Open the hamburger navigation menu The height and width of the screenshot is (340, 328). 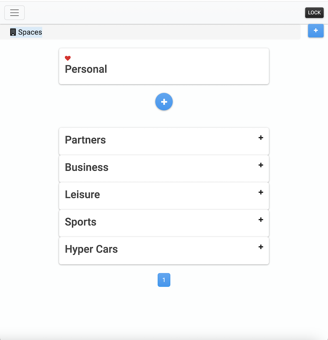click(14, 13)
